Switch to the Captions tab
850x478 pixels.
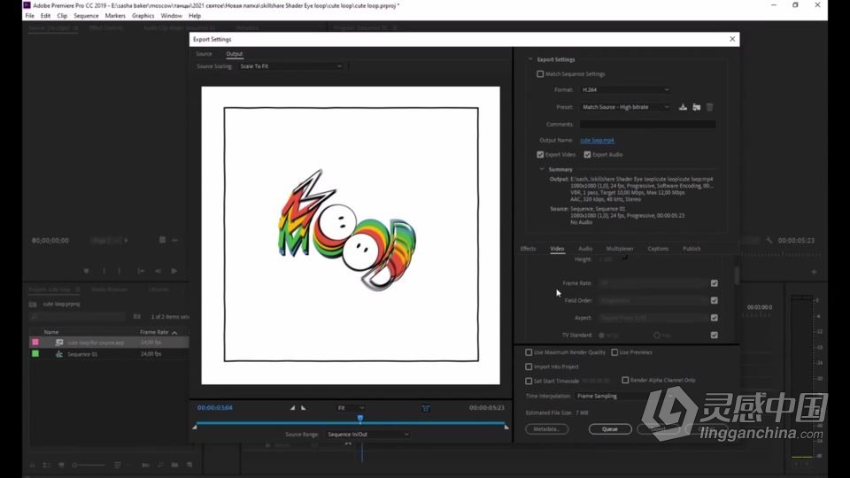pyautogui.click(x=658, y=249)
